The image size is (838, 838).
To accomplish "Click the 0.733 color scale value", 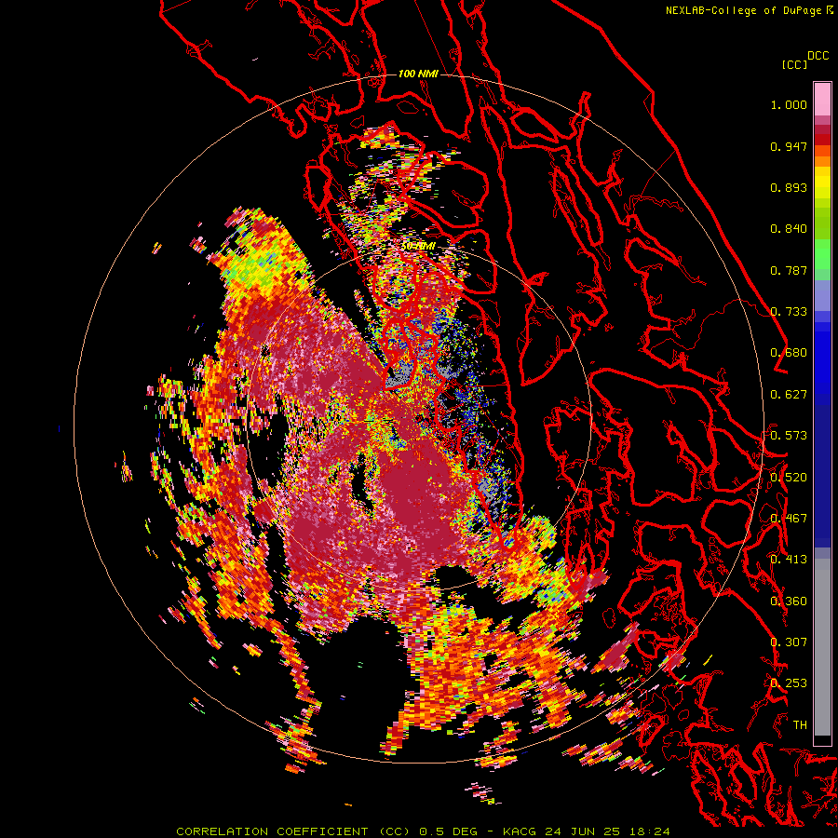I will point(789,312).
